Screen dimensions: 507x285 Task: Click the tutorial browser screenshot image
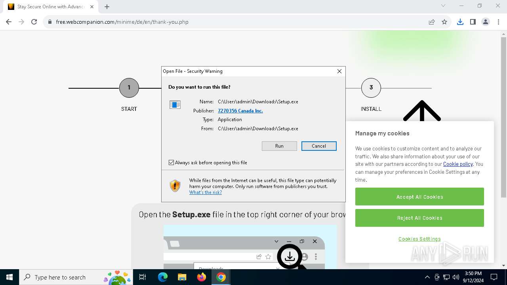[250, 247]
